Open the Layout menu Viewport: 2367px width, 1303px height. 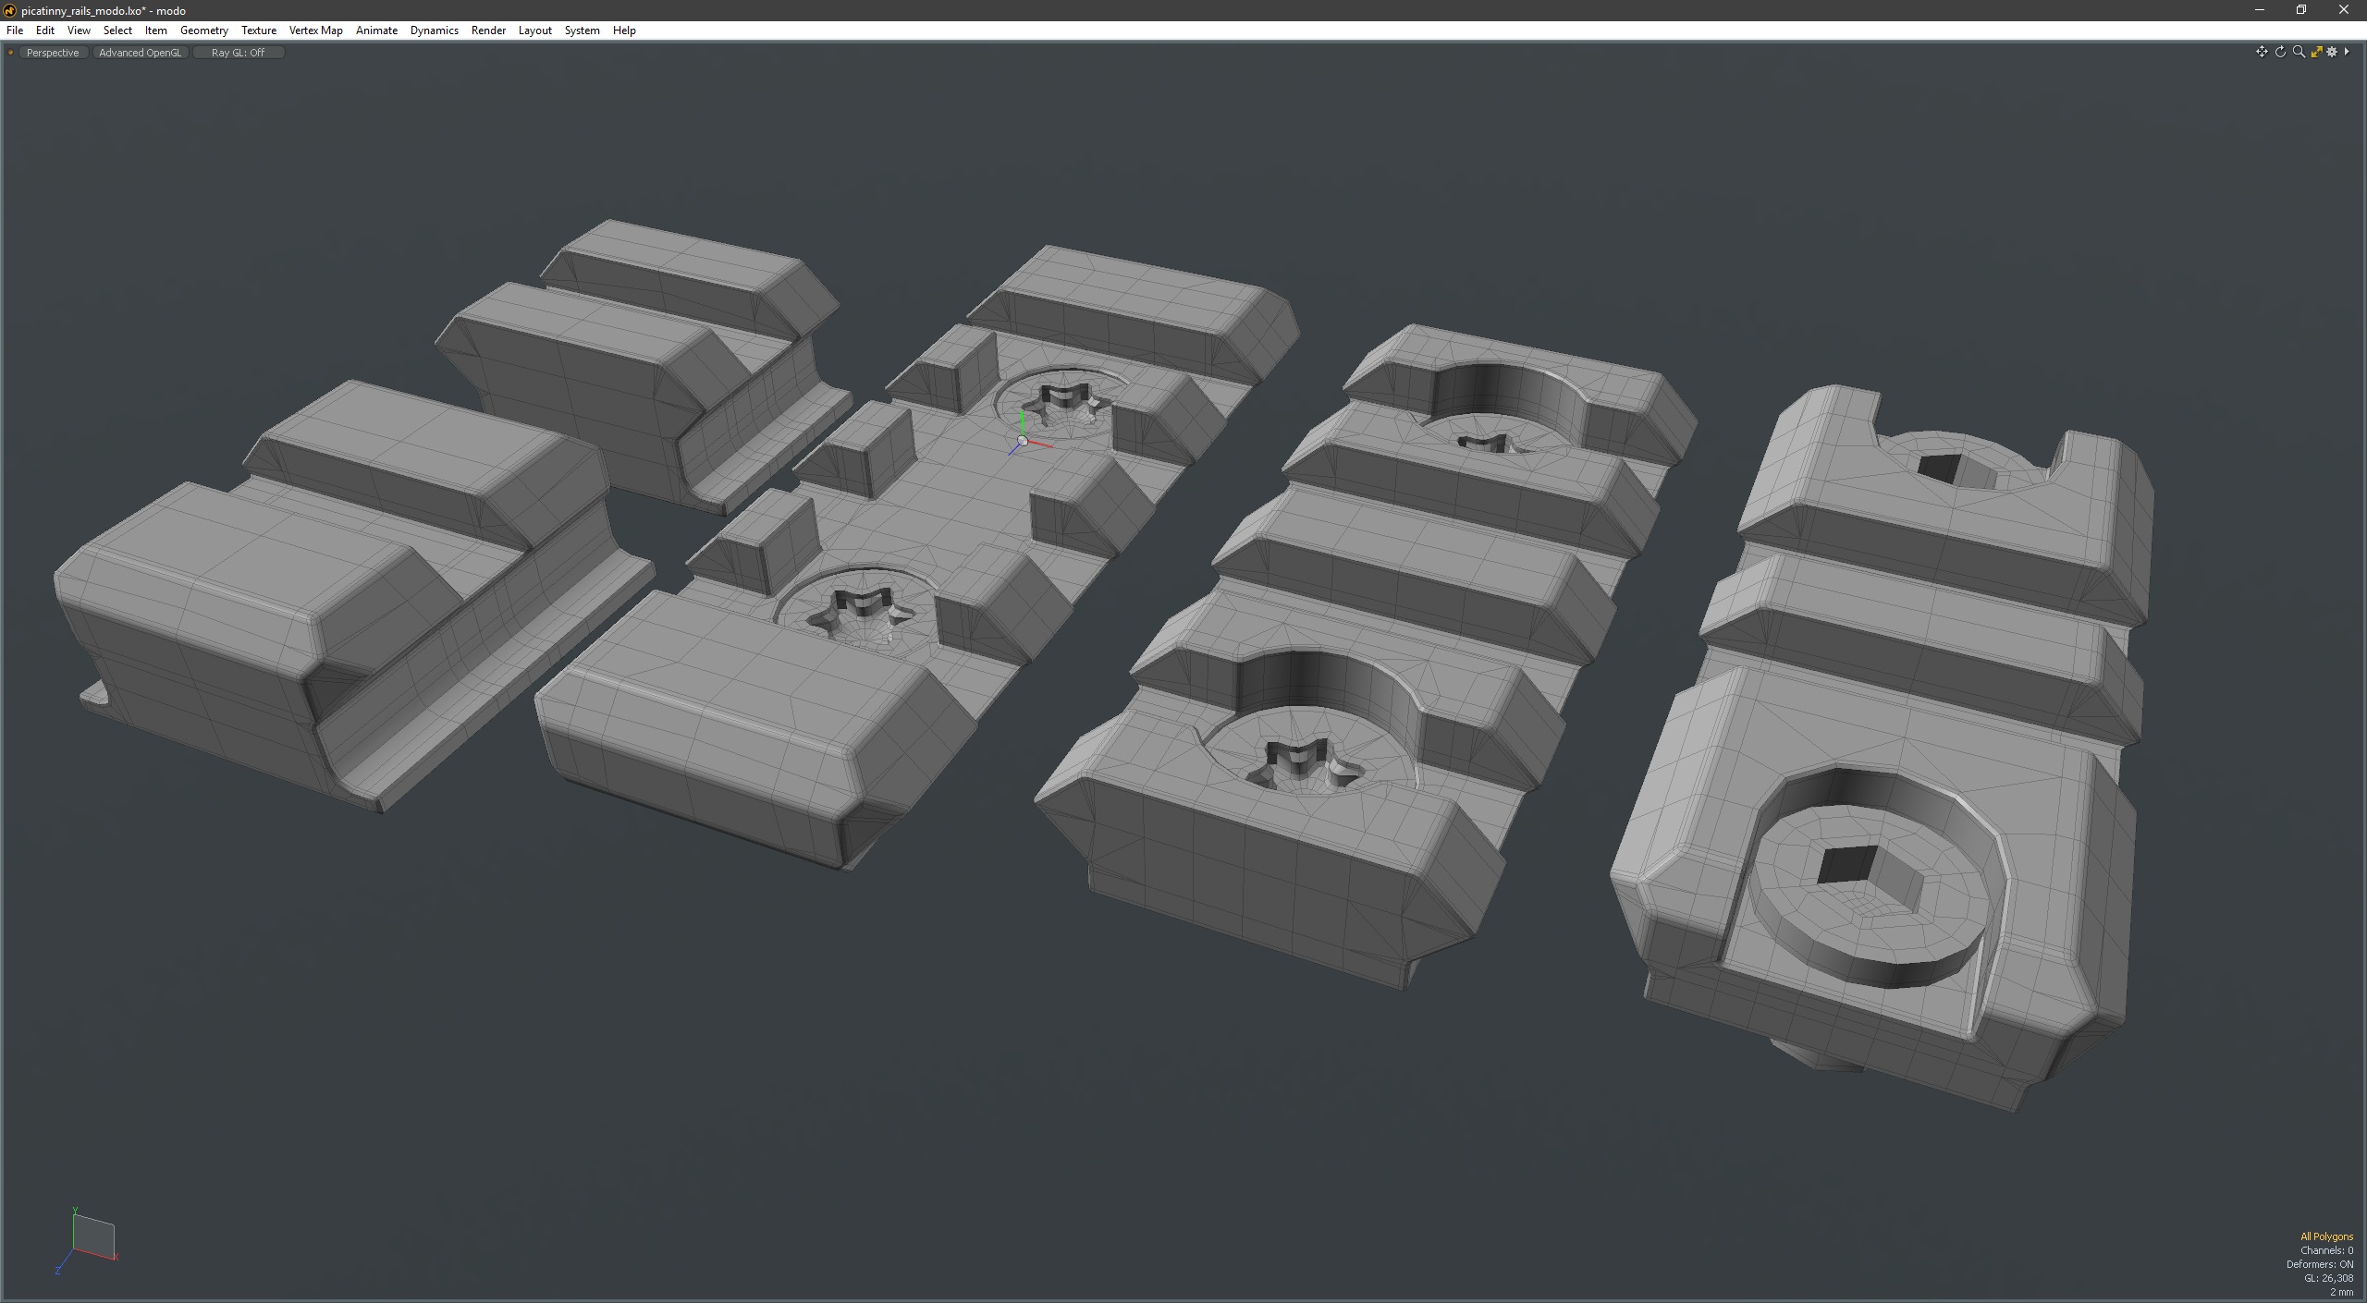tap(534, 30)
